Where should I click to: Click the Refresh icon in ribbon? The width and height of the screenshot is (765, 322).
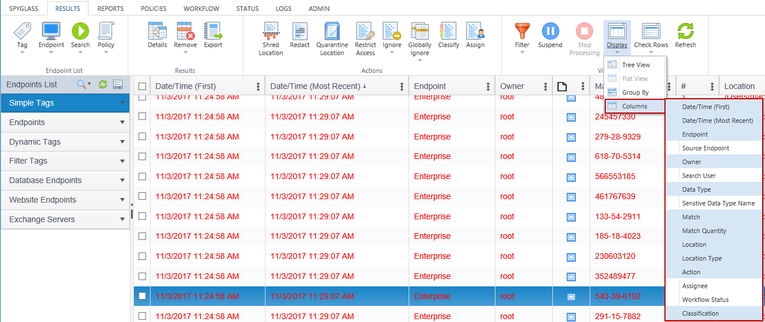pos(685,31)
